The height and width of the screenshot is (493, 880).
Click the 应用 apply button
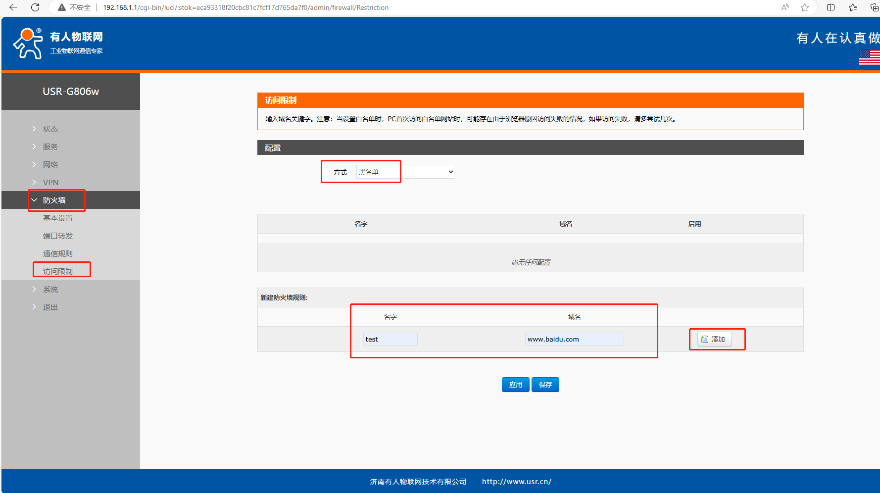point(515,385)
